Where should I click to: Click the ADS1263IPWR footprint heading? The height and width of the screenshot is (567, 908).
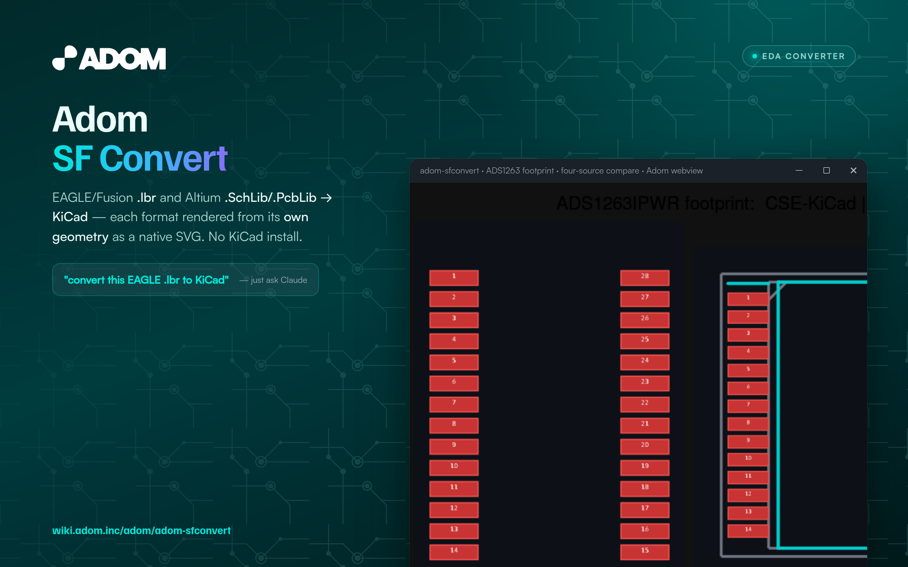711,203
